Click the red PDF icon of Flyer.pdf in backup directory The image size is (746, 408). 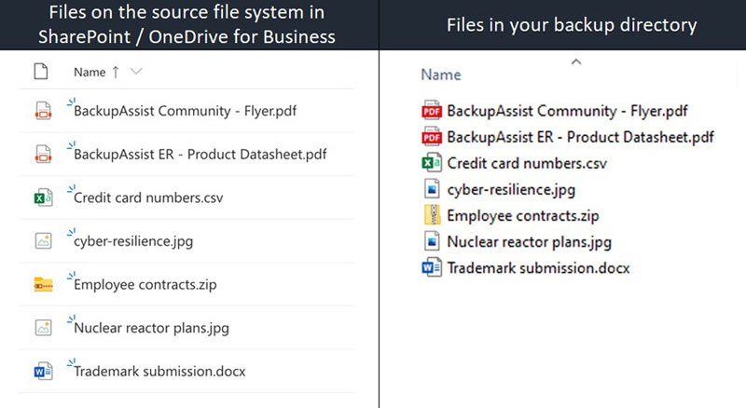coord(432,110)
